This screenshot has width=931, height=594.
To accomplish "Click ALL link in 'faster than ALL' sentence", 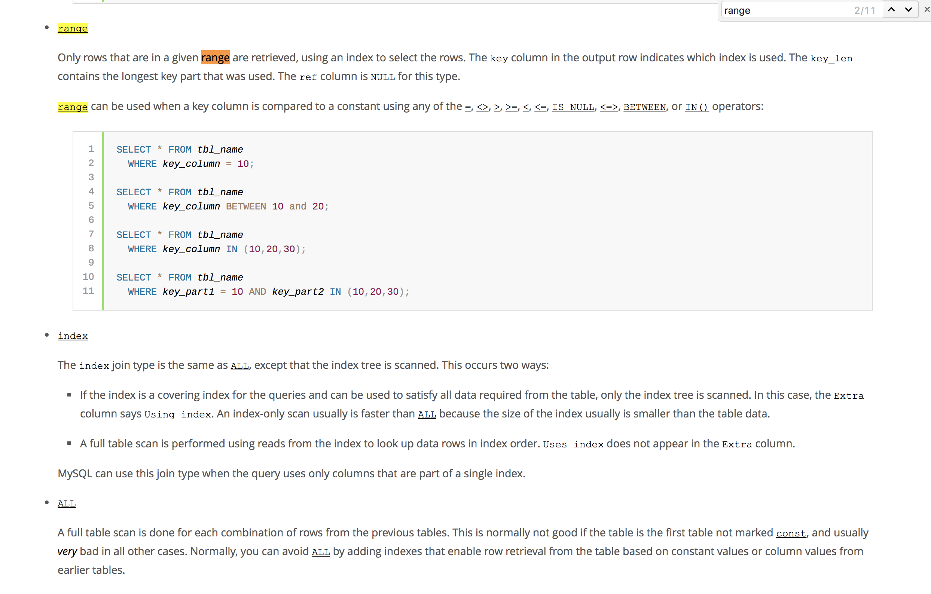I will (427, 414).
